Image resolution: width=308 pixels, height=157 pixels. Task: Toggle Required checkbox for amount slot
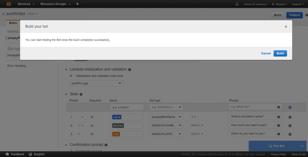coord(92,126)
